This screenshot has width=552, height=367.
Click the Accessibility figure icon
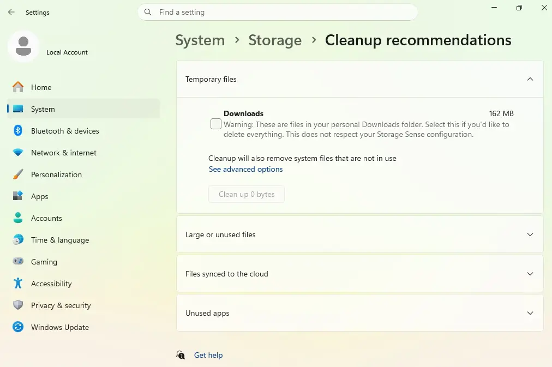tap(18, 283)
